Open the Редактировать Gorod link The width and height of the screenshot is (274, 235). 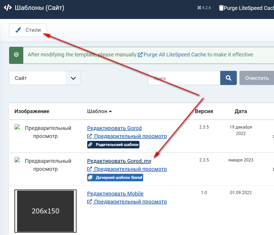click(114, 128)
